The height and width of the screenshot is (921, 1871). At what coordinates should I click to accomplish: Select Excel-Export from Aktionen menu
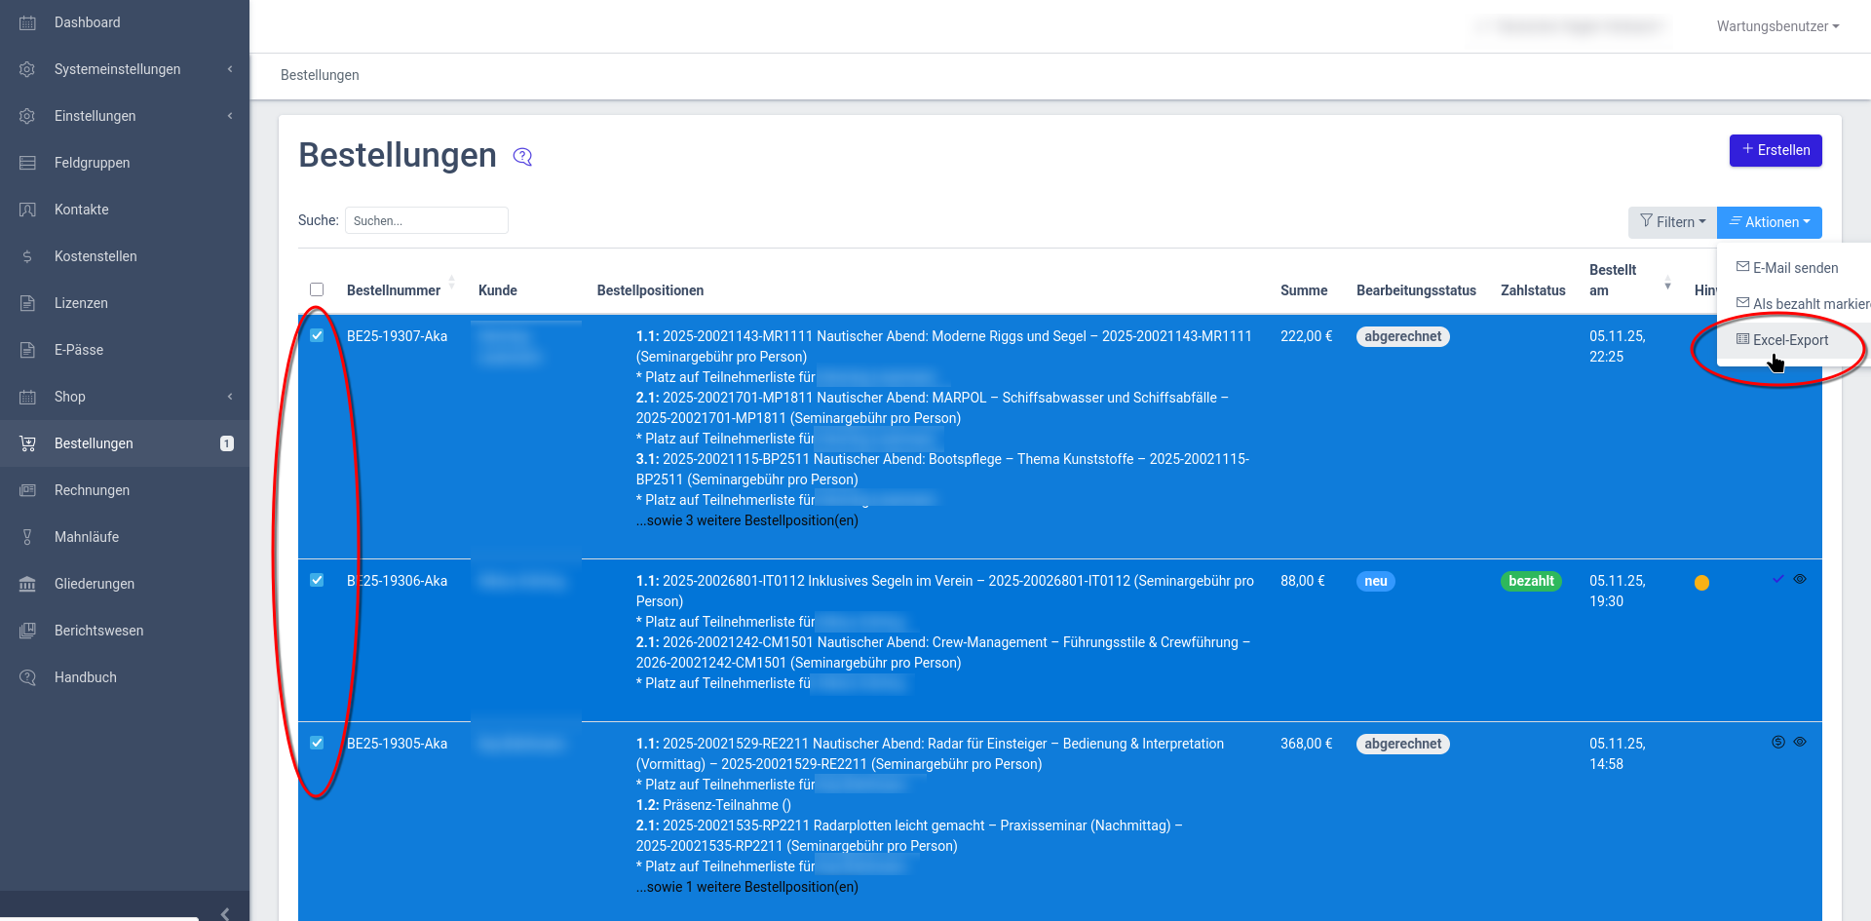coord(1789,340)
